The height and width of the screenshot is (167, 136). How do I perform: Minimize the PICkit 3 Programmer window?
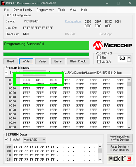coord(107,3)
